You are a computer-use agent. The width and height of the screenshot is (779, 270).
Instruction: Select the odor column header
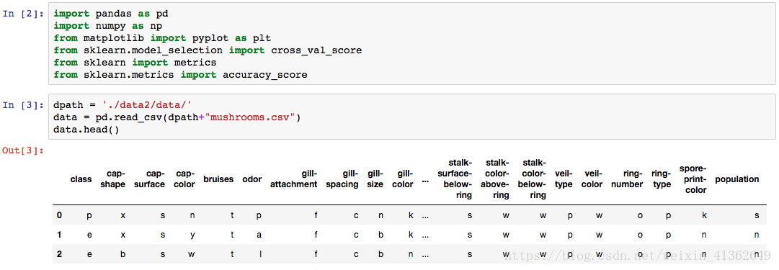tap(252, 179)
